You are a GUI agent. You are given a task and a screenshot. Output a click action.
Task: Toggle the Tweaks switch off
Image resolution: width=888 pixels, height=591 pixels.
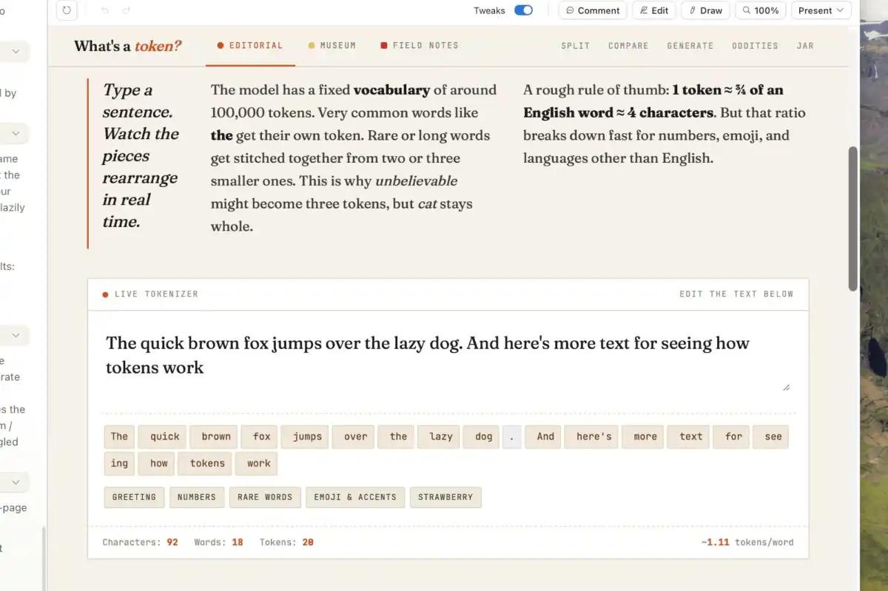click(x=523, y=10)
